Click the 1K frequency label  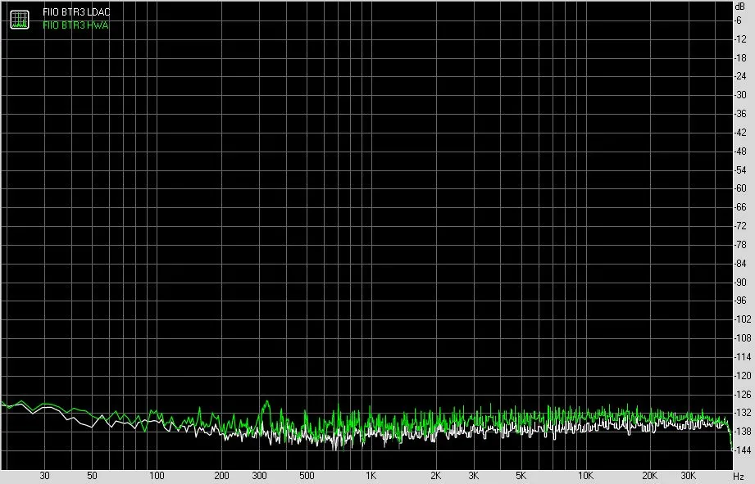pos(371,476)
